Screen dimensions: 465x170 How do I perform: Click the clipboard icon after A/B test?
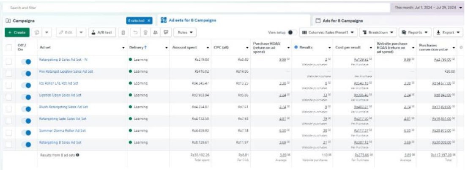click(123, 32)
